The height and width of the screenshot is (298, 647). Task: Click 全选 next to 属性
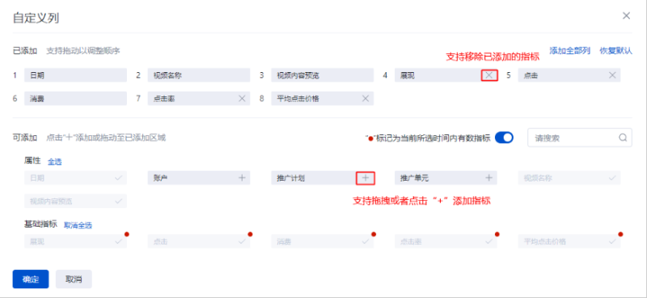coord(55,162)
